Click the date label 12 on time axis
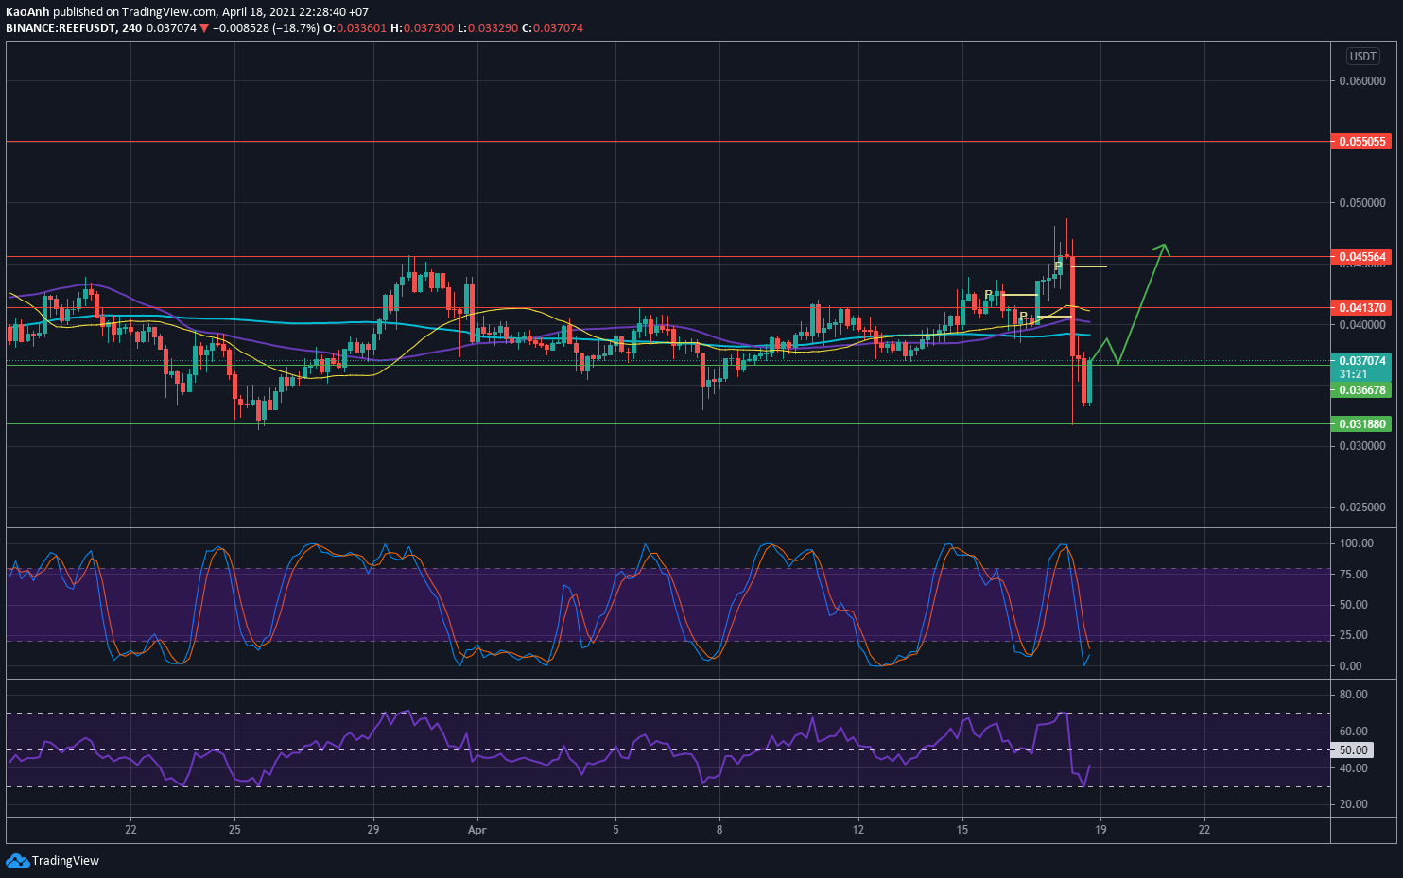Image resolution: width=1403 pixels, height=878 pixels. (x=857, y=830)
